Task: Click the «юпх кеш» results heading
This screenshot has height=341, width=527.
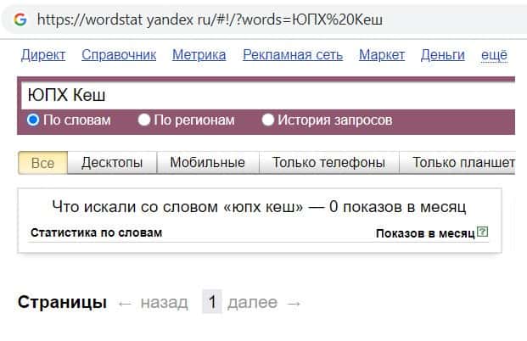Action: click(x=259, y=207)
